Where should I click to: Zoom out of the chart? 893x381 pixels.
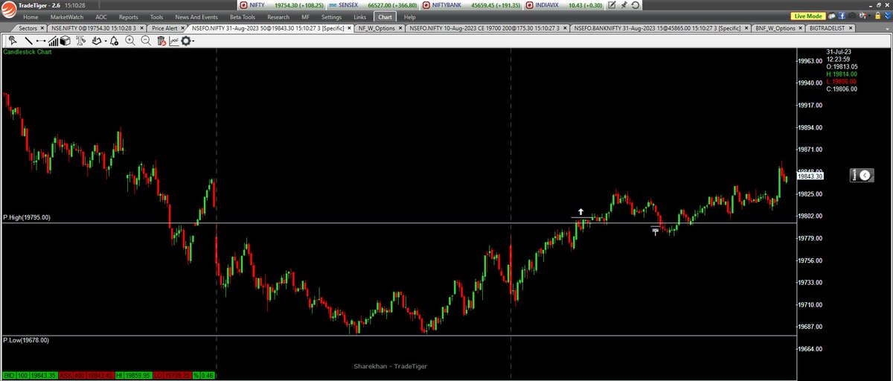(146, 41)
